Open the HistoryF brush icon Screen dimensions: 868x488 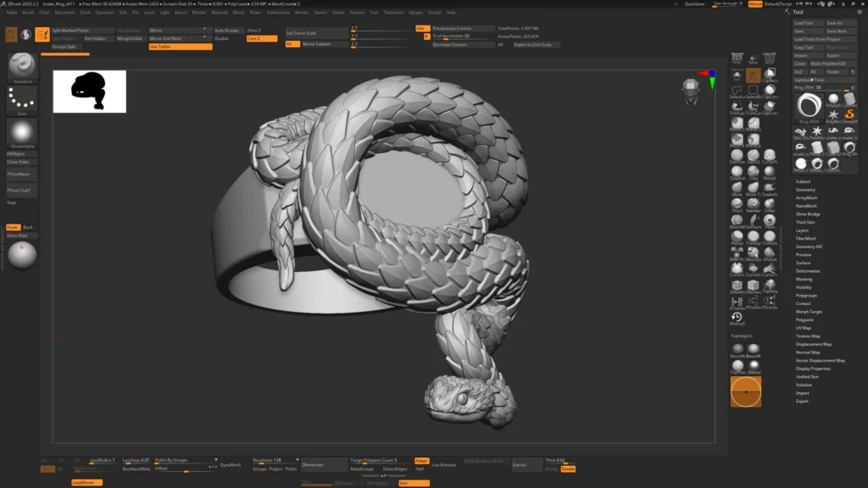(x=737, y=318)
